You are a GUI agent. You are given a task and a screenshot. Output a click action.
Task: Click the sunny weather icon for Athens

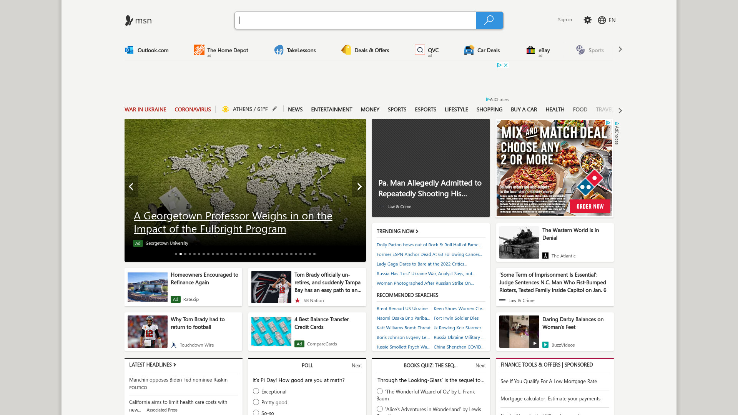226,109
